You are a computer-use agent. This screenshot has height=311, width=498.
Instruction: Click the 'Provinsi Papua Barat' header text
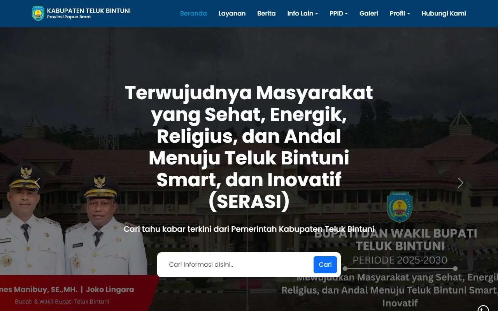(69, 17)
